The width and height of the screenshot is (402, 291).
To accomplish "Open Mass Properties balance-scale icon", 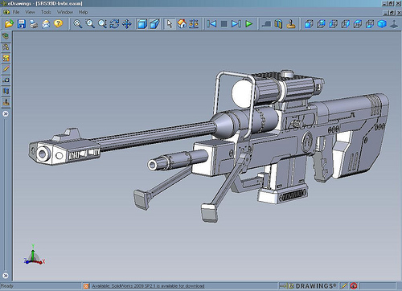I will click(194, 24).
